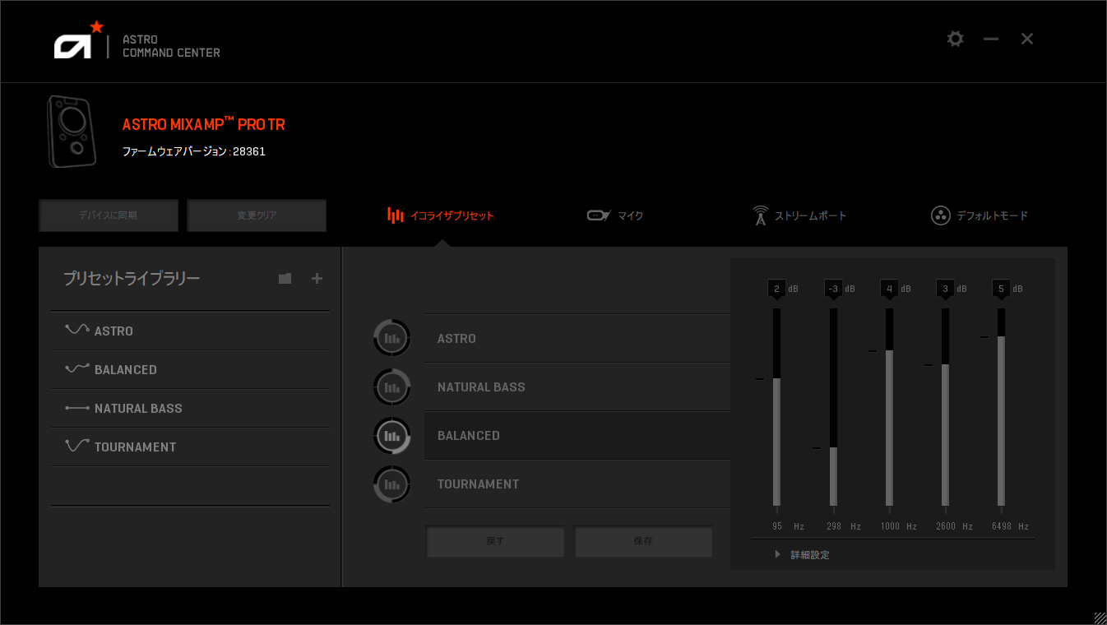Select NATURAL BASS in the preset library
The image size is (1107, 625).
tap(190, 408)
